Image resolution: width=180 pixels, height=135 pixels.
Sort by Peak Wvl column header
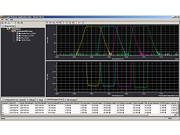click(x=14, y=103)
